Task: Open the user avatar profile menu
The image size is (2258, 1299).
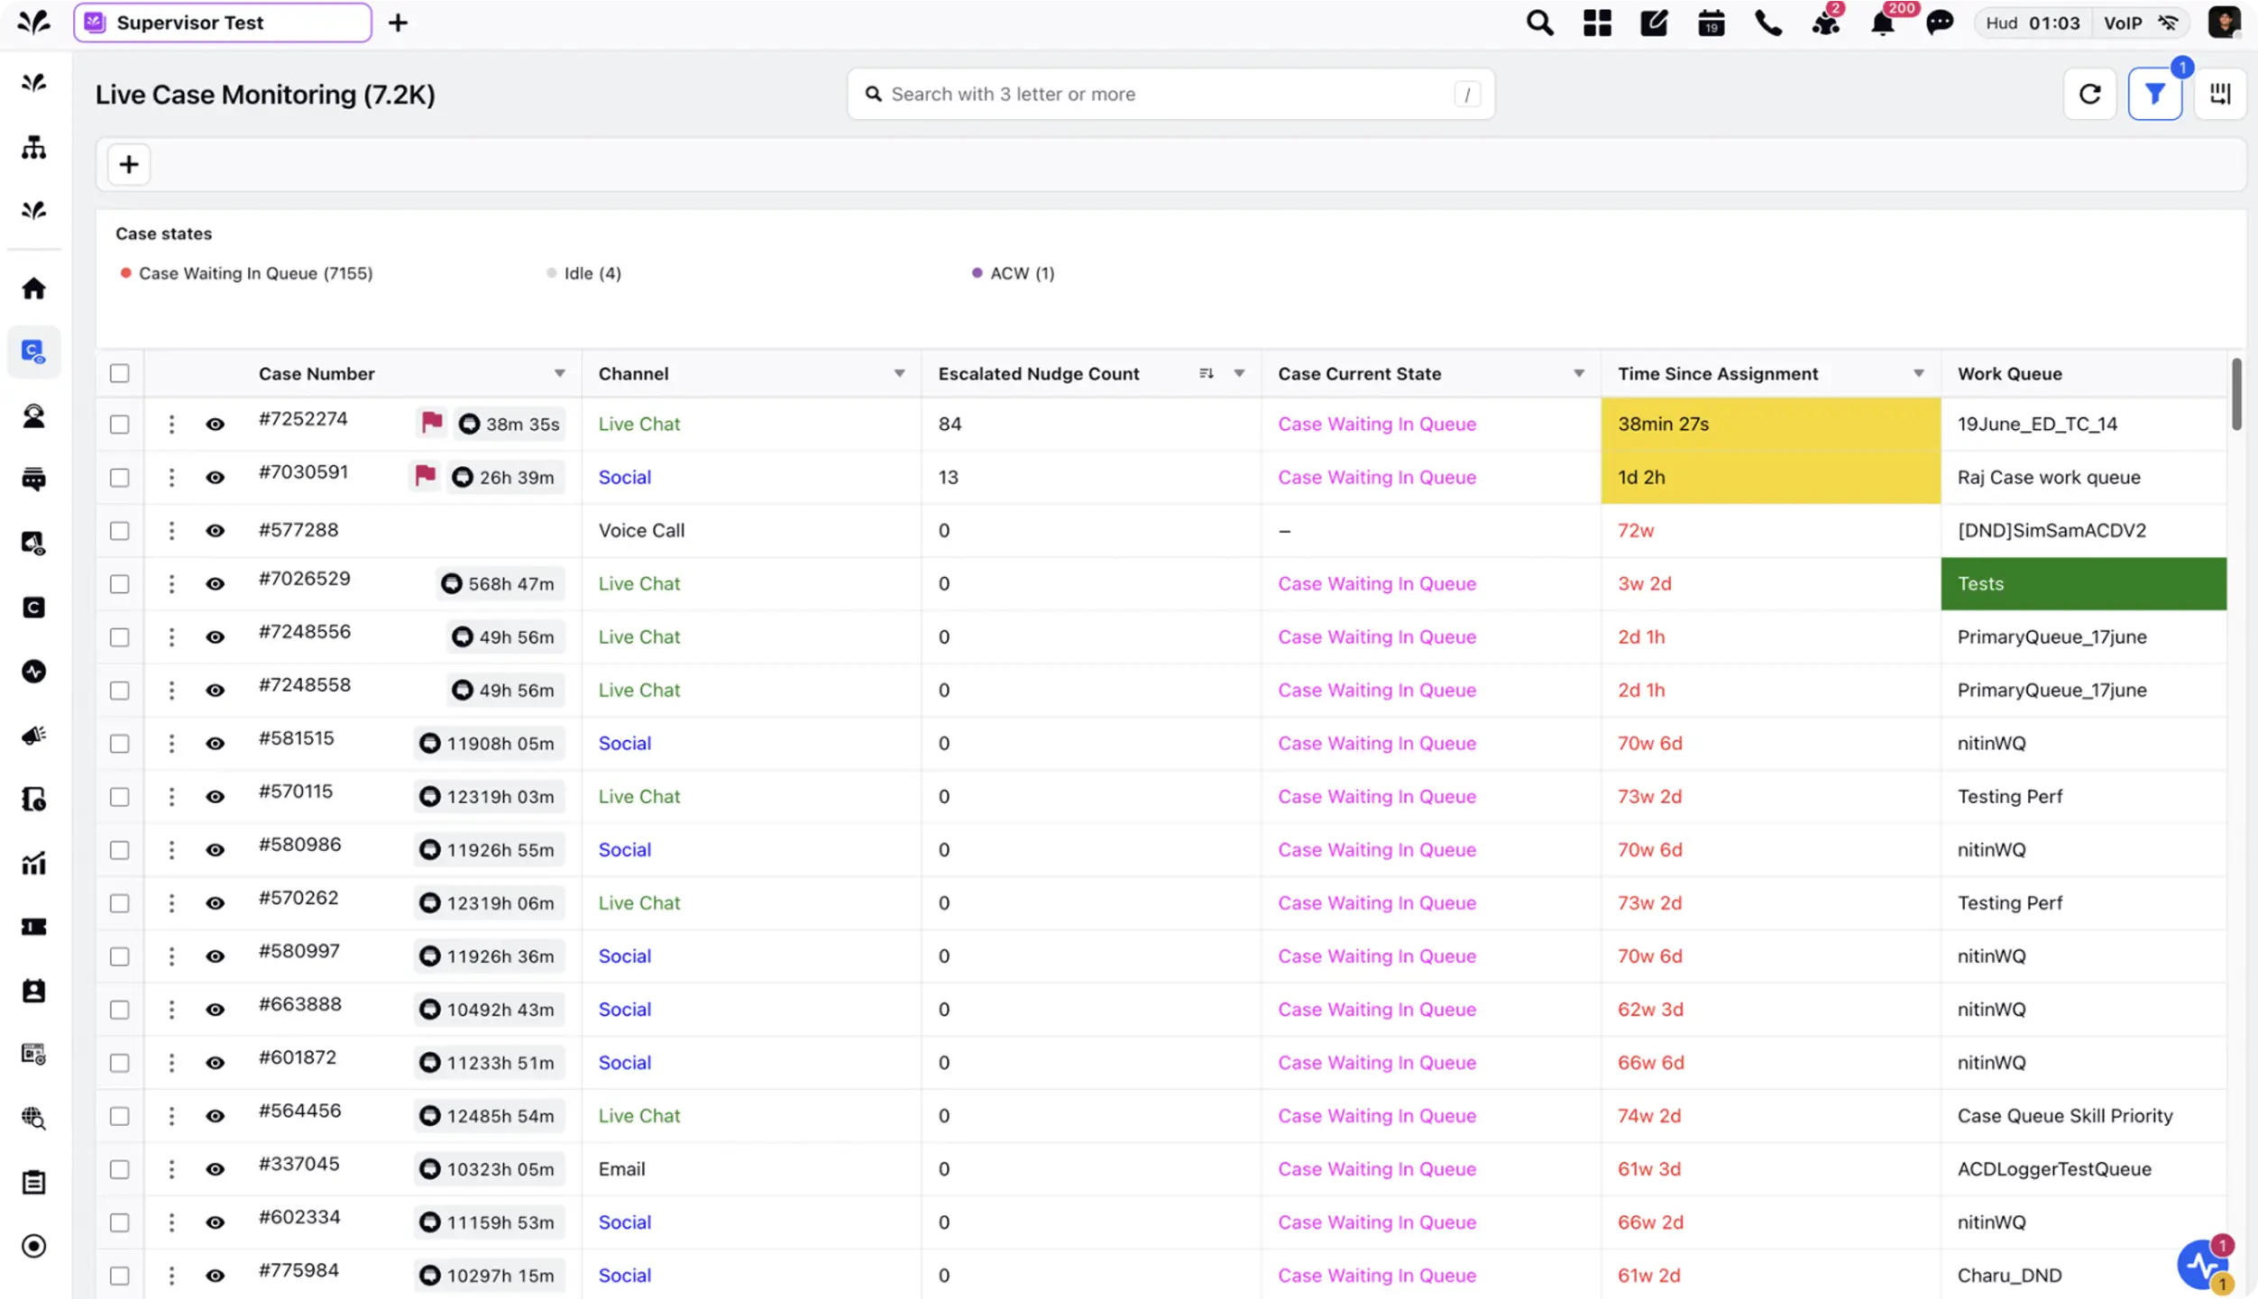Action: coord(2224,23)
